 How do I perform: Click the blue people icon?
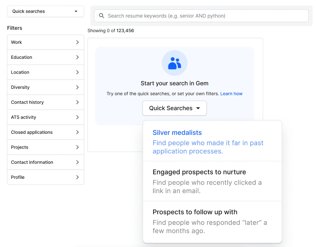click(174, 63)
